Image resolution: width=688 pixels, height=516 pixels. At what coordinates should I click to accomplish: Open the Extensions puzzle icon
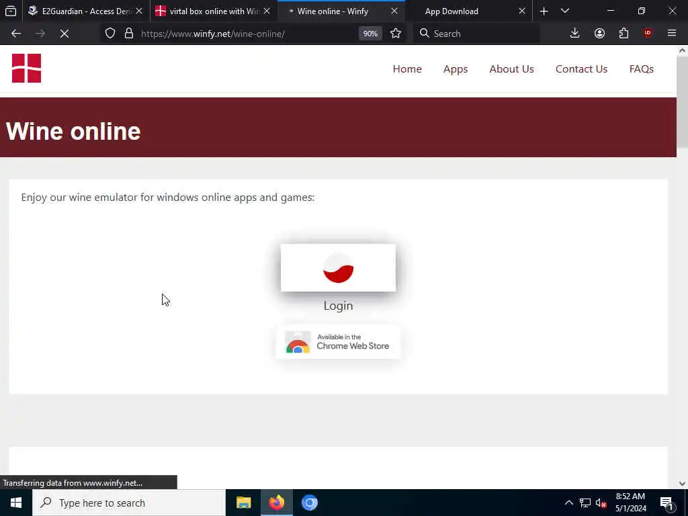(x=623, y=34)
